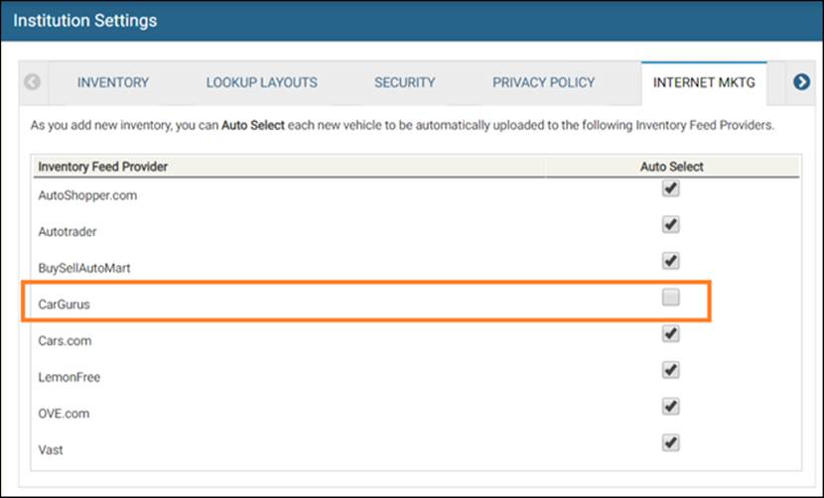Screen dimensions: 824x498
Task: Toggle the BuySellAutoMart Auto Select checkbox
Action: (671, 261)
